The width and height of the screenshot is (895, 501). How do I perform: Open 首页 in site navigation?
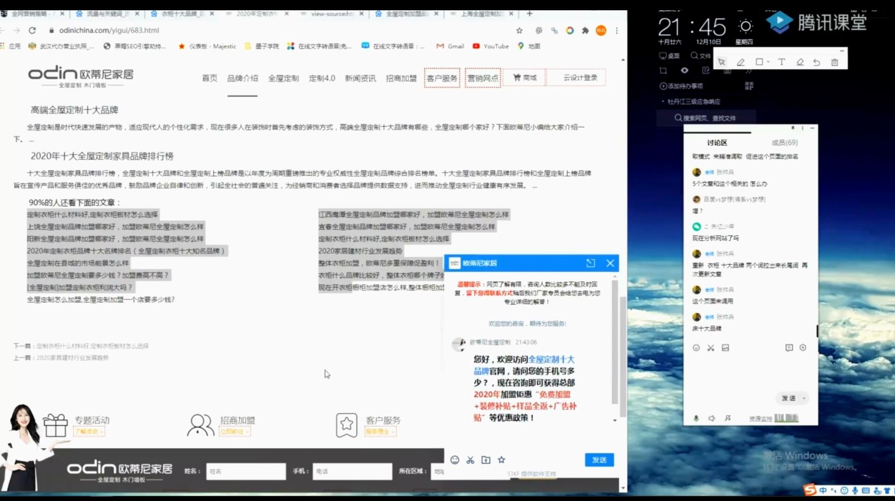coord(209,78)
